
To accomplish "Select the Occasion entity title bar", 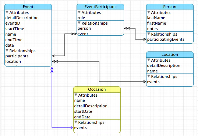I will [97, 89].
